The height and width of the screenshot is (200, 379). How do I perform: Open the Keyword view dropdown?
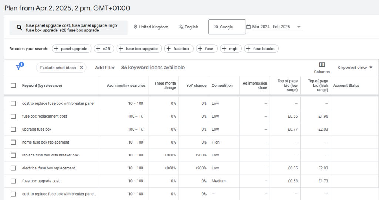click(355, 68)
